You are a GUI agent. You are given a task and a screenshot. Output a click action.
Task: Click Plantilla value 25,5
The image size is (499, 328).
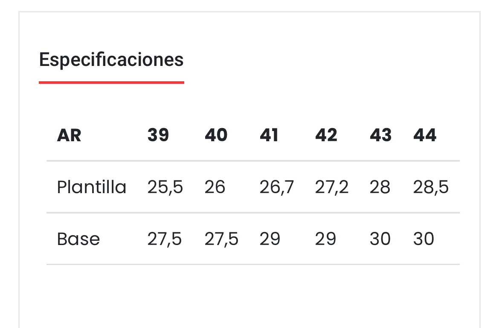pyautogui.click(x=165, y=187)
